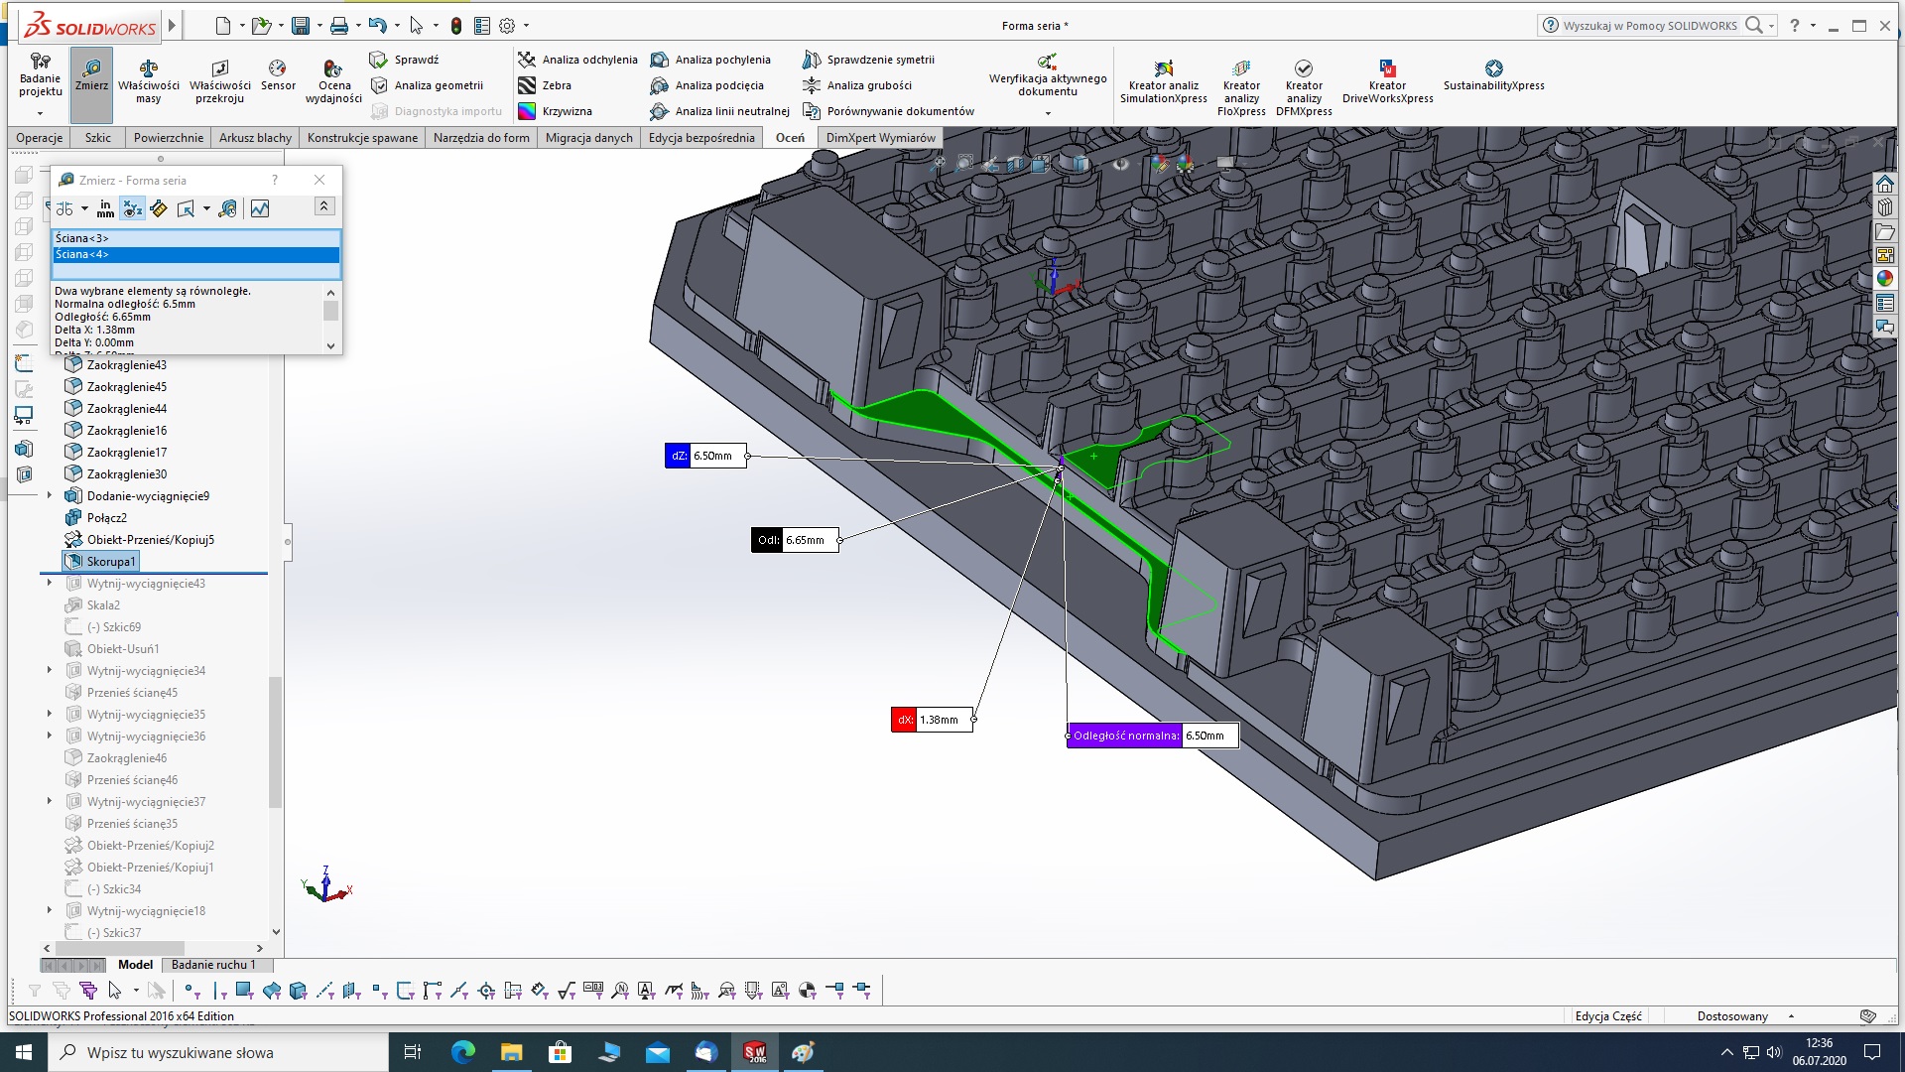Select Połącz2 feature
The width and height of the screenshot is (1905, 1072).
coord(95,518)
